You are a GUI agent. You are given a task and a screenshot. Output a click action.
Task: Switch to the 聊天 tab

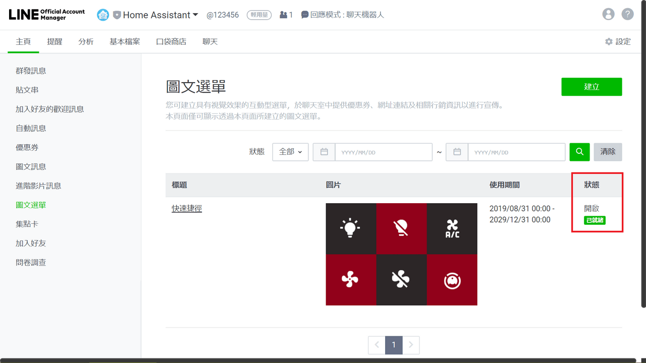pyautogui.click(x=210, y=41)
